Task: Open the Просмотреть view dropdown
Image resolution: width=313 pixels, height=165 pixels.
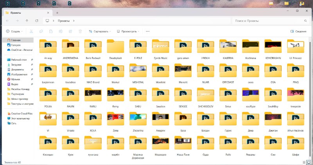Action: [128, 31]
